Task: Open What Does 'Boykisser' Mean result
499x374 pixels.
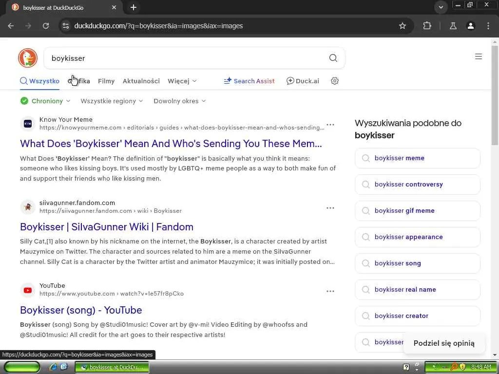Action: [x=171, y=144]
